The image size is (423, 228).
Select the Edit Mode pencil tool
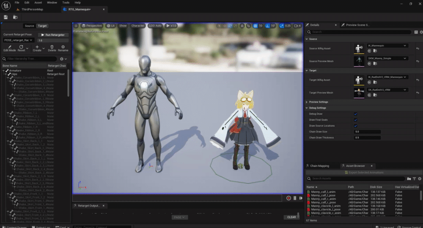(9, 47)
